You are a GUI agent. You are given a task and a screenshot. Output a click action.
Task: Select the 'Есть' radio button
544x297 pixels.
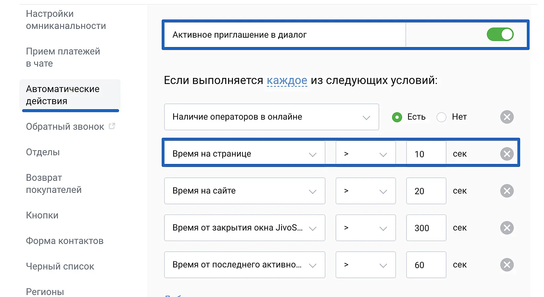(397, 117)
